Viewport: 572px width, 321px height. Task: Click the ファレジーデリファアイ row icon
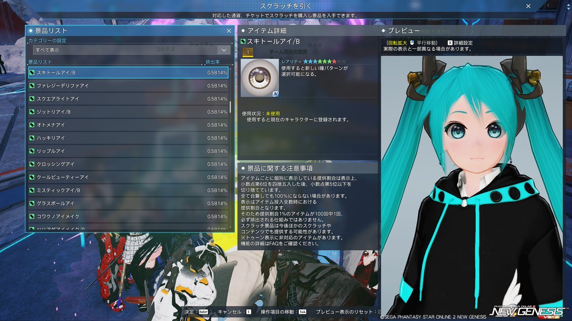pos(32,86)
